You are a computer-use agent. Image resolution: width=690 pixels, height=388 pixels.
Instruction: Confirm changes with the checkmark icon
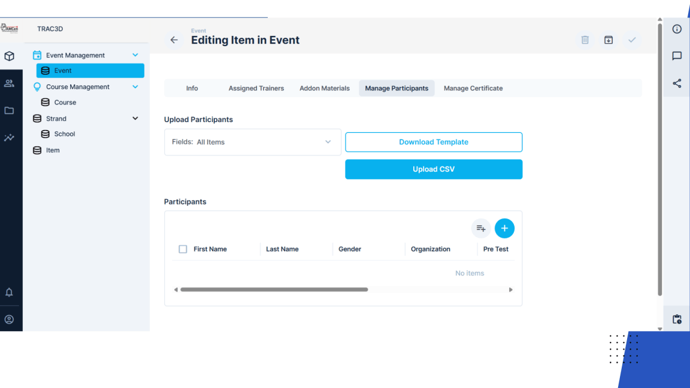[x=632, y=40]
